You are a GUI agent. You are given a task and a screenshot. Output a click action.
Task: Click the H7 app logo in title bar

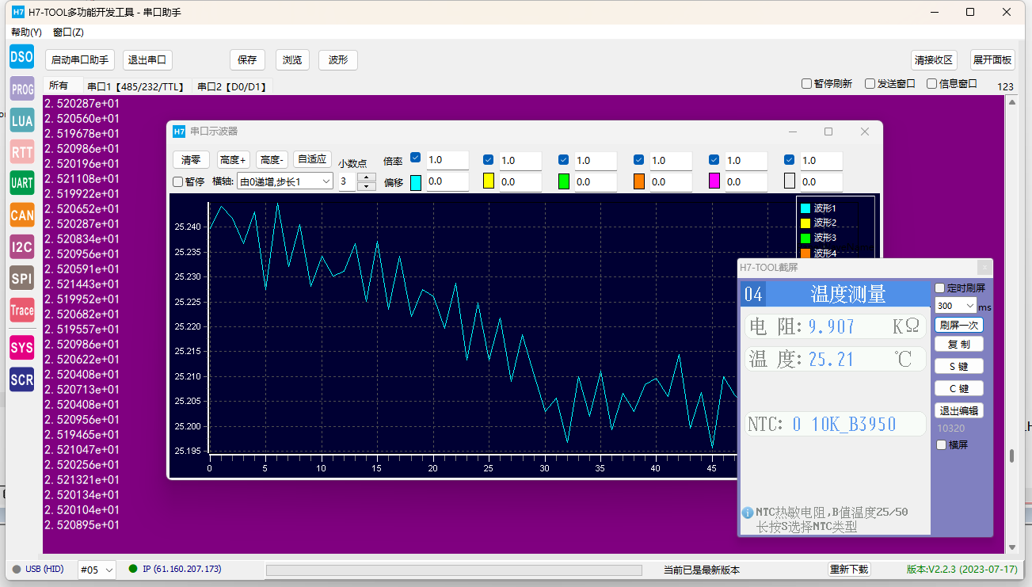tap(18, 12)
